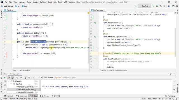Toggle auto-test button in Run sidebar

5,85
